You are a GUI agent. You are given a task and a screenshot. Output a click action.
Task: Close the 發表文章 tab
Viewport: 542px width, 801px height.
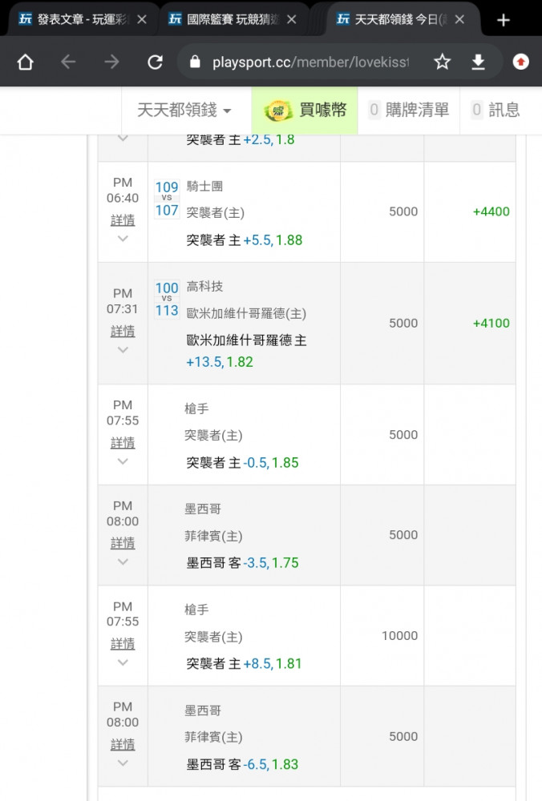tap(142, 20)
